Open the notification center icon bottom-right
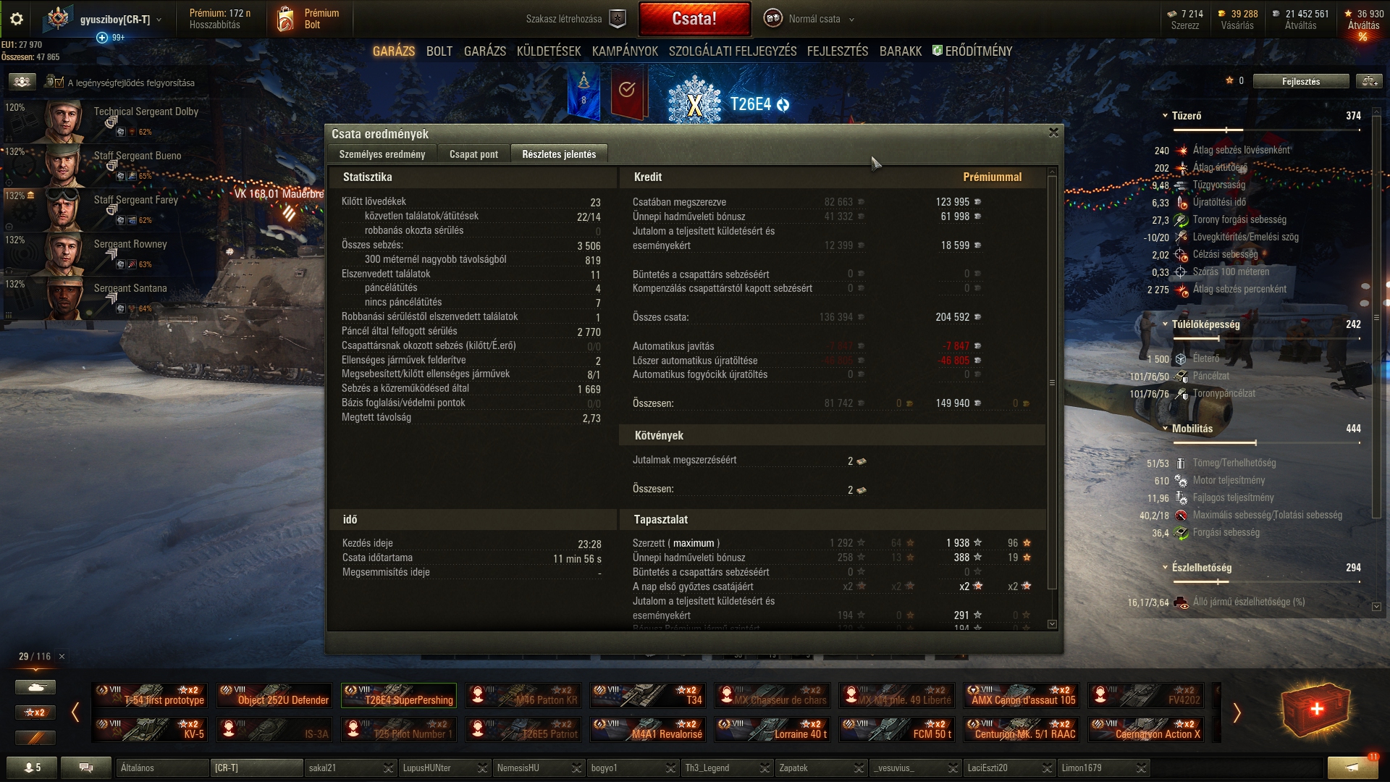The height and width of the screenshot is (782, 1390). (1352, 767)
